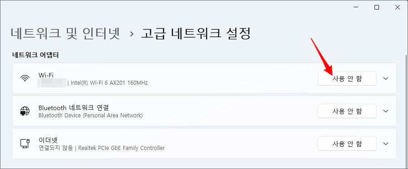Click the Intel(R) Wi-Fi 6 AX201 description
Viewport: 408px width, 169px height.
point(109,83)
